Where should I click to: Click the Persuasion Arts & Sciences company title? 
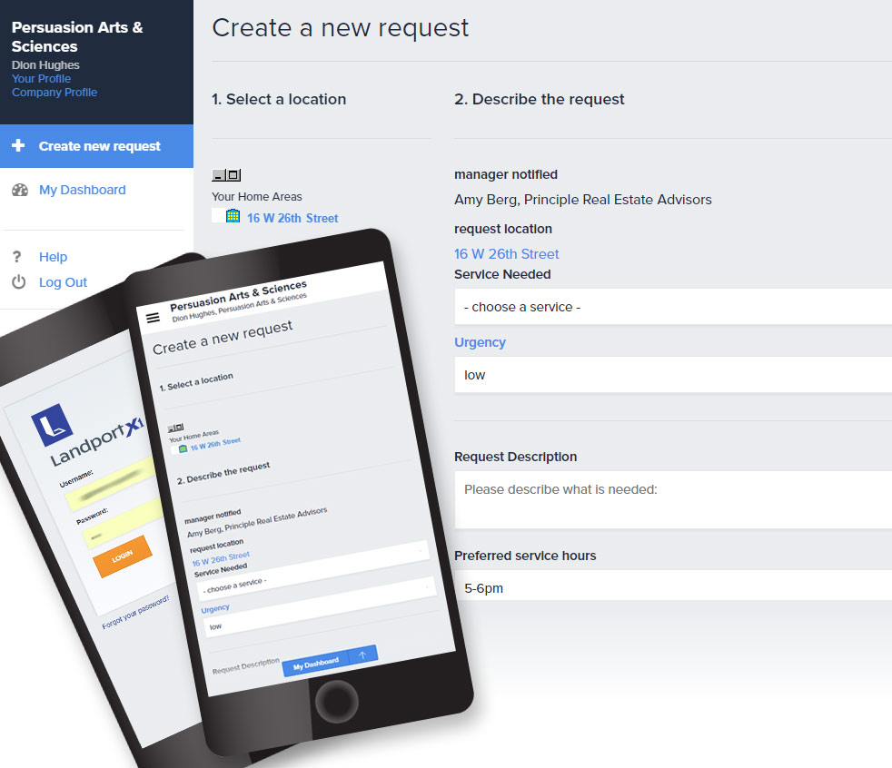tap(77, 36)
